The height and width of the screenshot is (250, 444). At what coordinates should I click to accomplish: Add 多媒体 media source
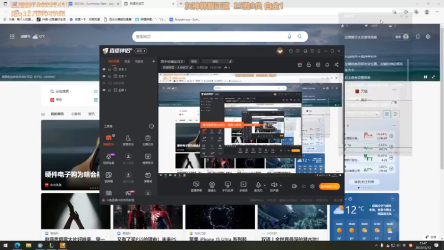pos(243,187)
